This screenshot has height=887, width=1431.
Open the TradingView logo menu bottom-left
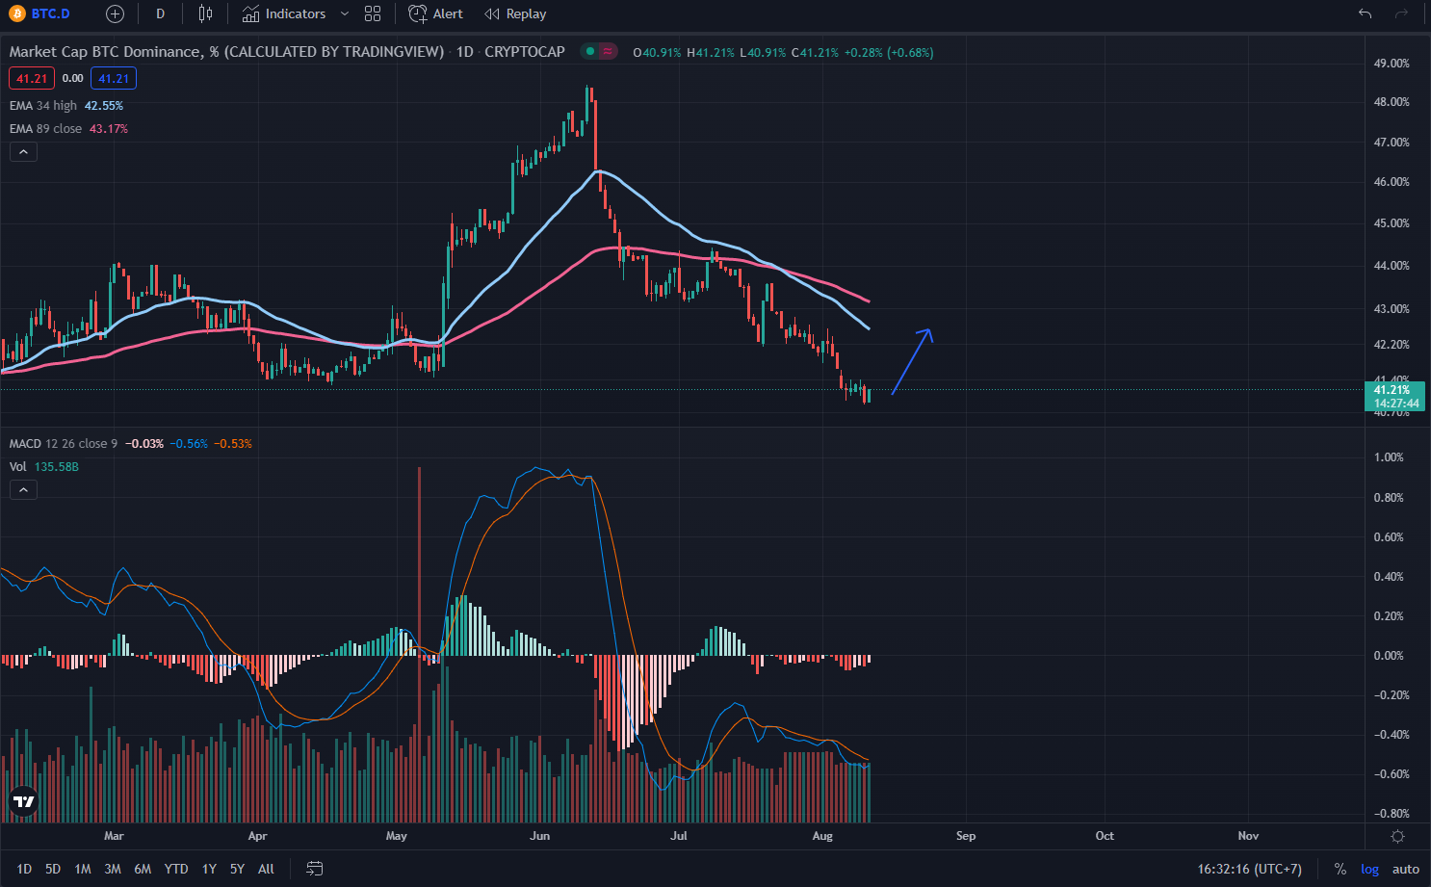pyautogui.click(x=23, y=800)
